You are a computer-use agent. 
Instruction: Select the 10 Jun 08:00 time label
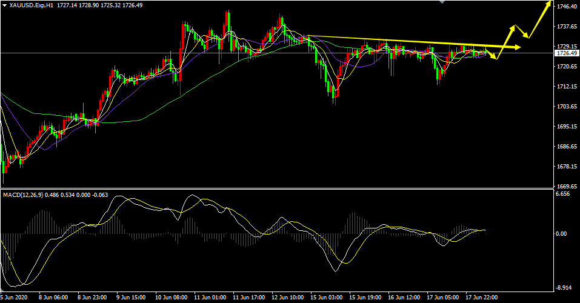(x=171, y=298)
